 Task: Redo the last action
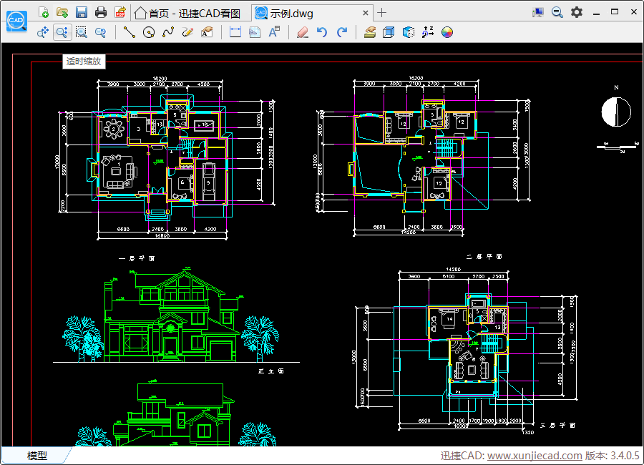pos(342,32)
